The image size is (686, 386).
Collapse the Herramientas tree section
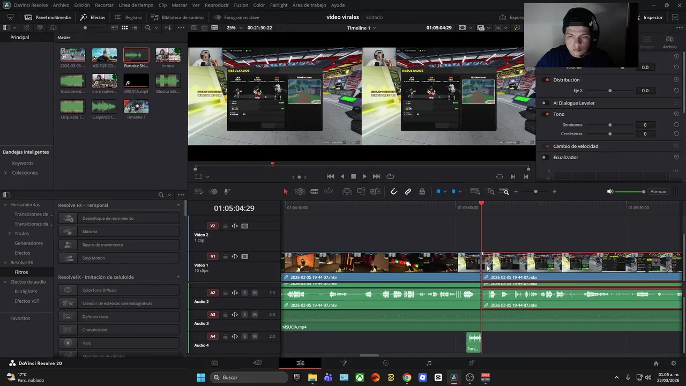point(5,205)
